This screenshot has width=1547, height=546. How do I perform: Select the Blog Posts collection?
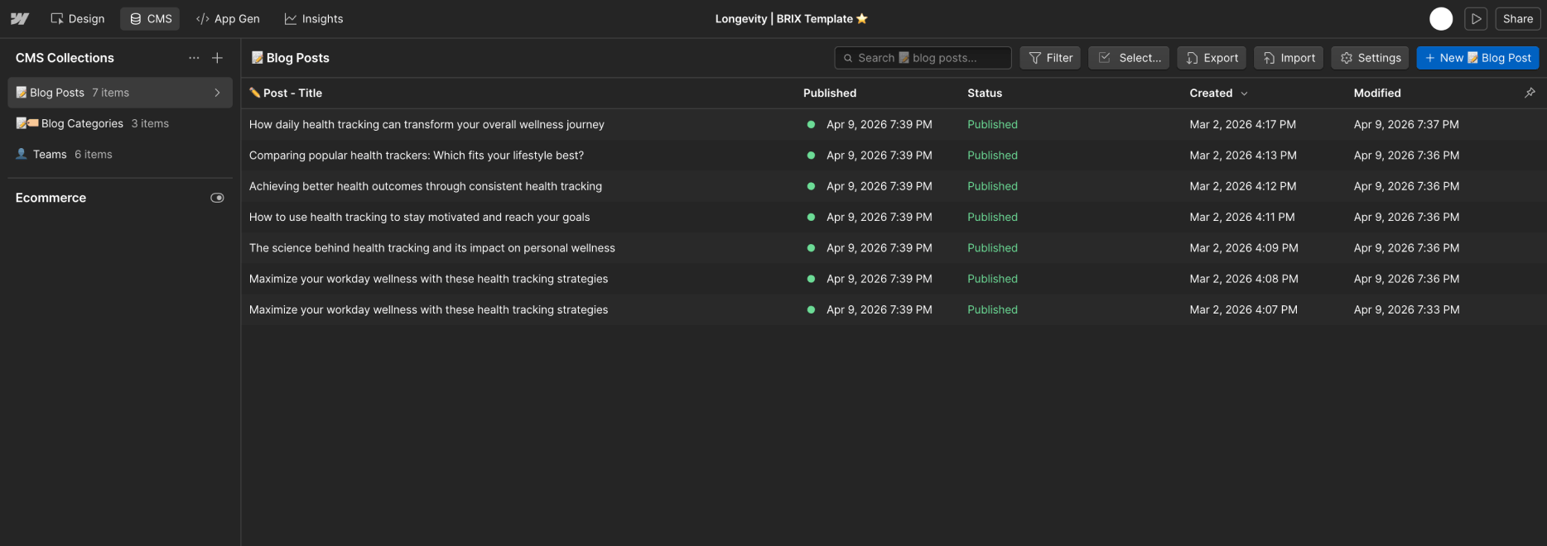(x=120, y=93)
